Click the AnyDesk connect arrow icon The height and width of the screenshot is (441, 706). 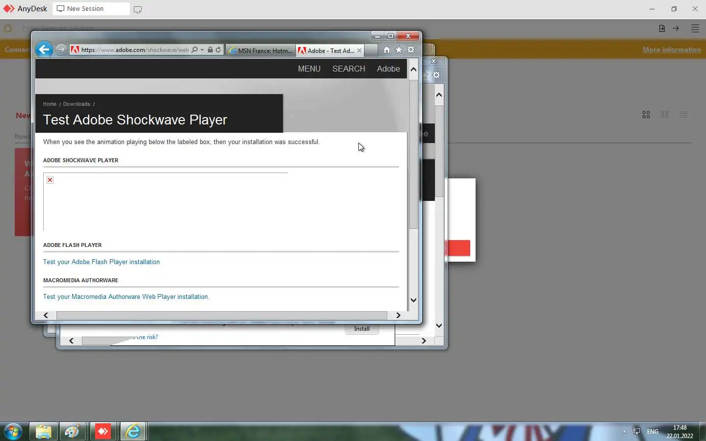pyautogui.click(x=676, y=28)
